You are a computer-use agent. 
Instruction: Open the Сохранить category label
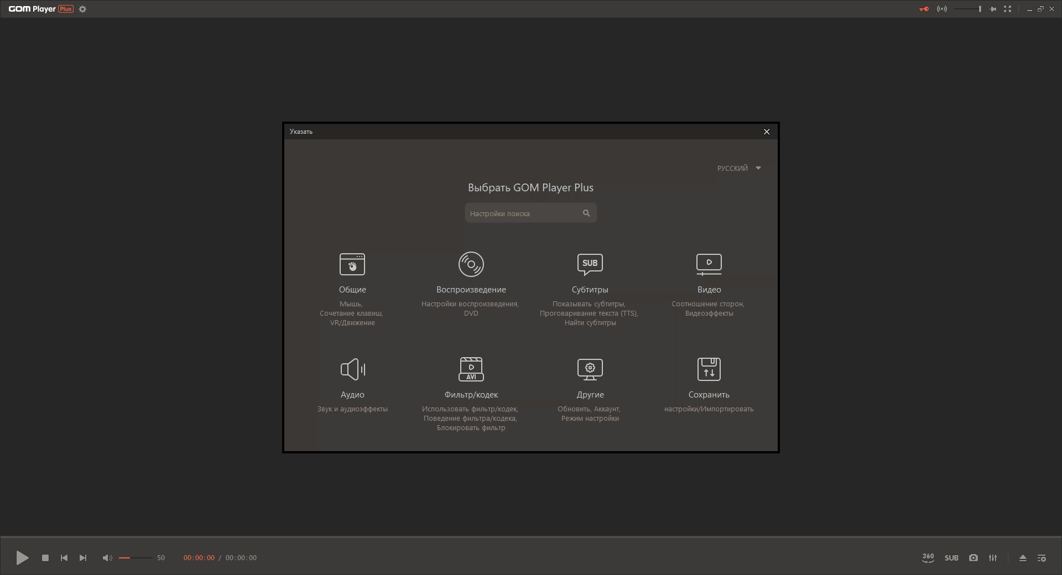[x=709, y=395]
